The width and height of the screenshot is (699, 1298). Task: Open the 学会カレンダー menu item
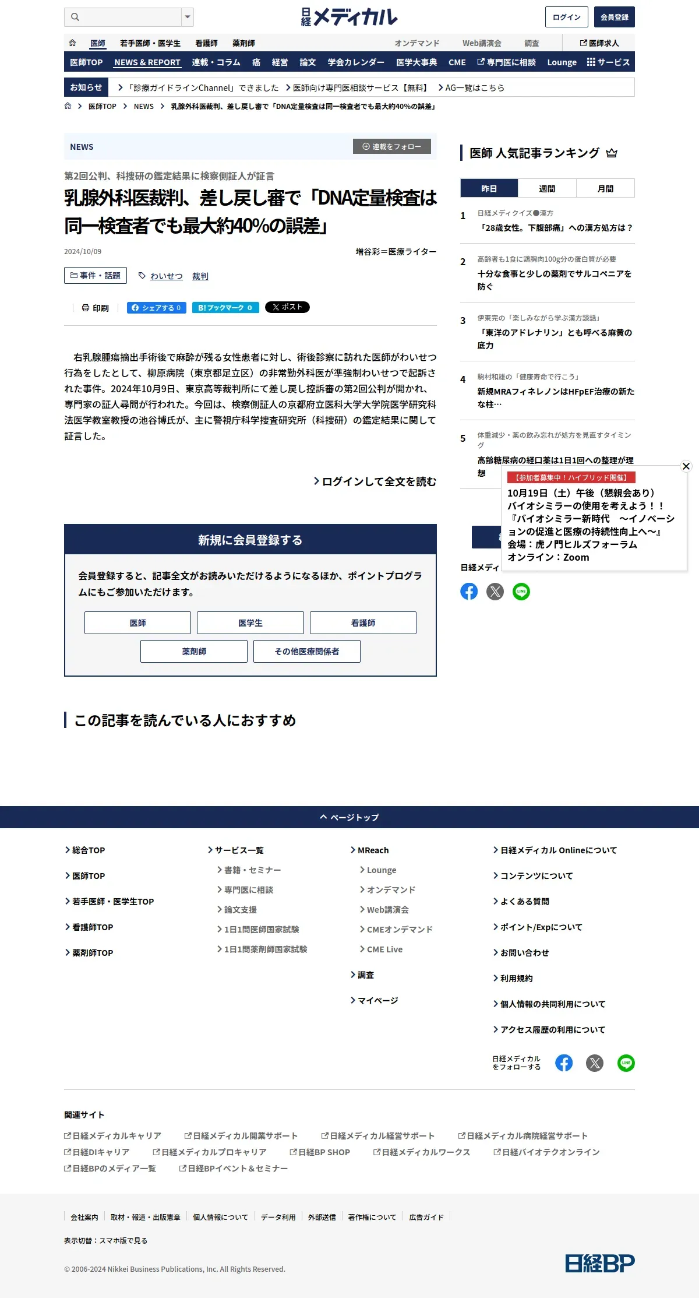[x=356, y=62]
